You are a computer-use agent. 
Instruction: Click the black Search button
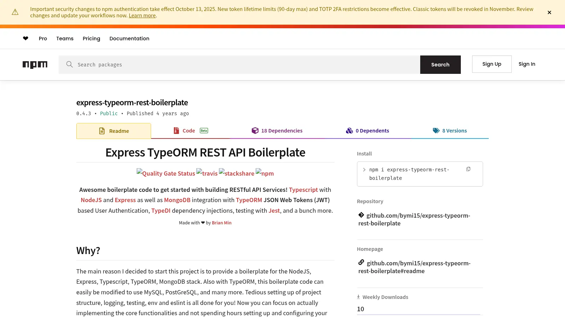[x=440, y=65]
